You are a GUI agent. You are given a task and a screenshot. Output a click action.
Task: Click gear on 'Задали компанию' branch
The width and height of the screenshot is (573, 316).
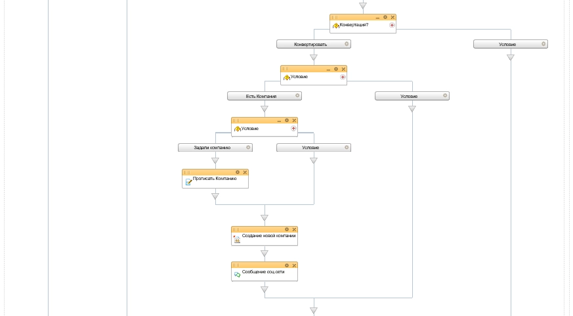248,147
